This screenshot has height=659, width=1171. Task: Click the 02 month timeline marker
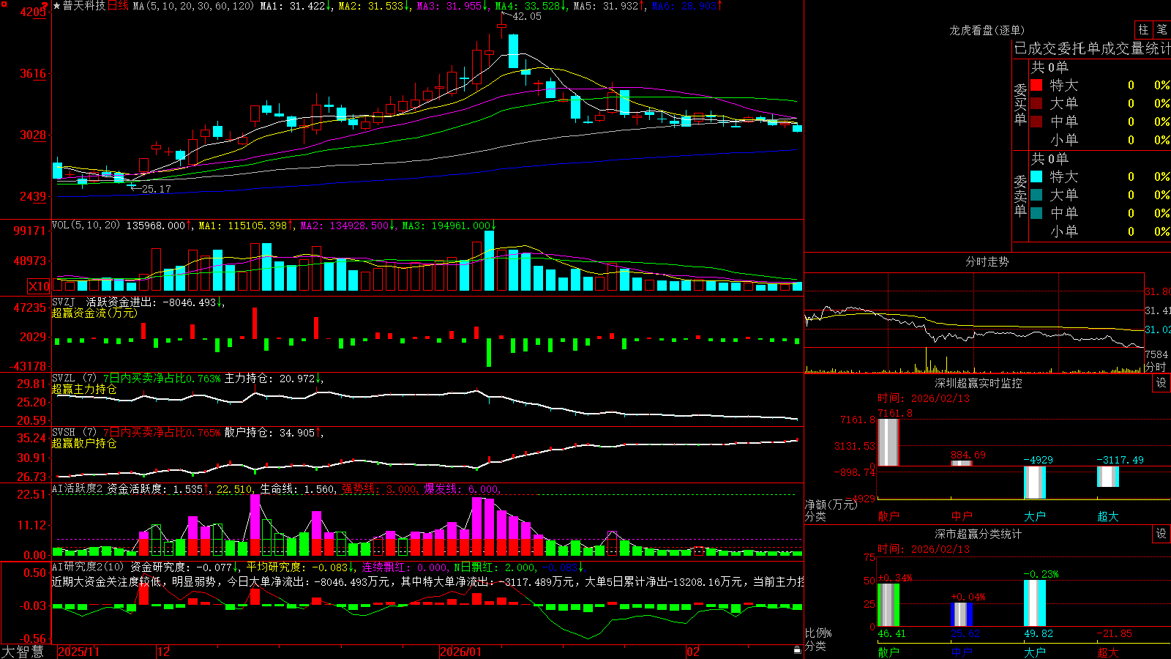click(693, 652)
